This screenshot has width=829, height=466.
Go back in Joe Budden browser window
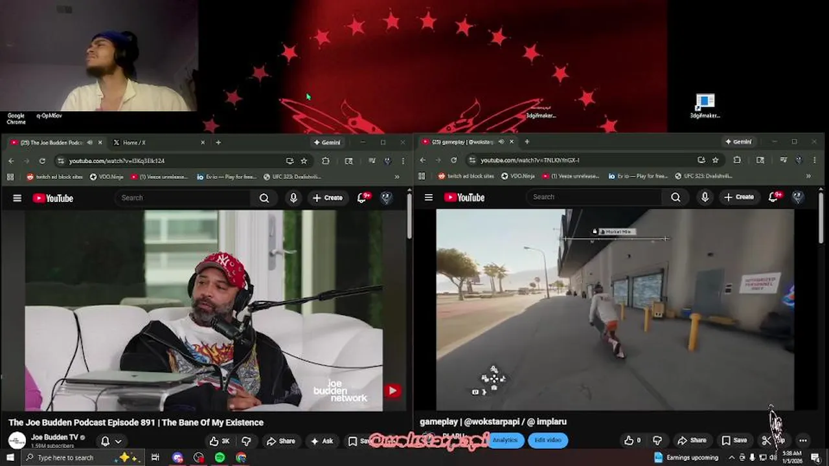[11, 161]
